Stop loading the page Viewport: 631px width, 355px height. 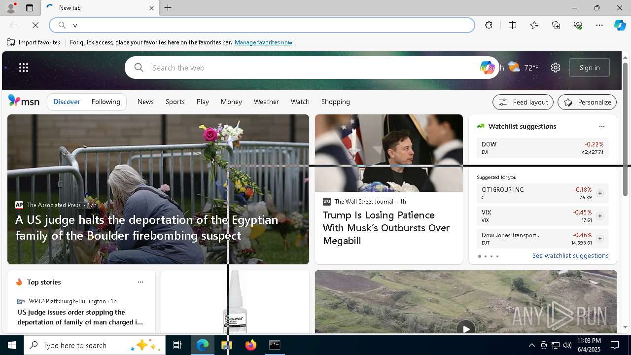click(x=35, y=25)
